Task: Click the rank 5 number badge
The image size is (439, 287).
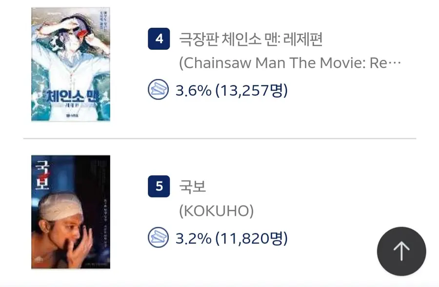Action: [x=159, y=186]
